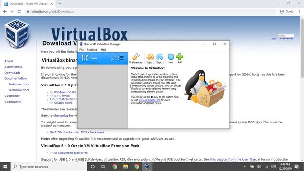Show hidden system tray icons
The height and width of the screenshot is (171, 304).
click(245, 167)
